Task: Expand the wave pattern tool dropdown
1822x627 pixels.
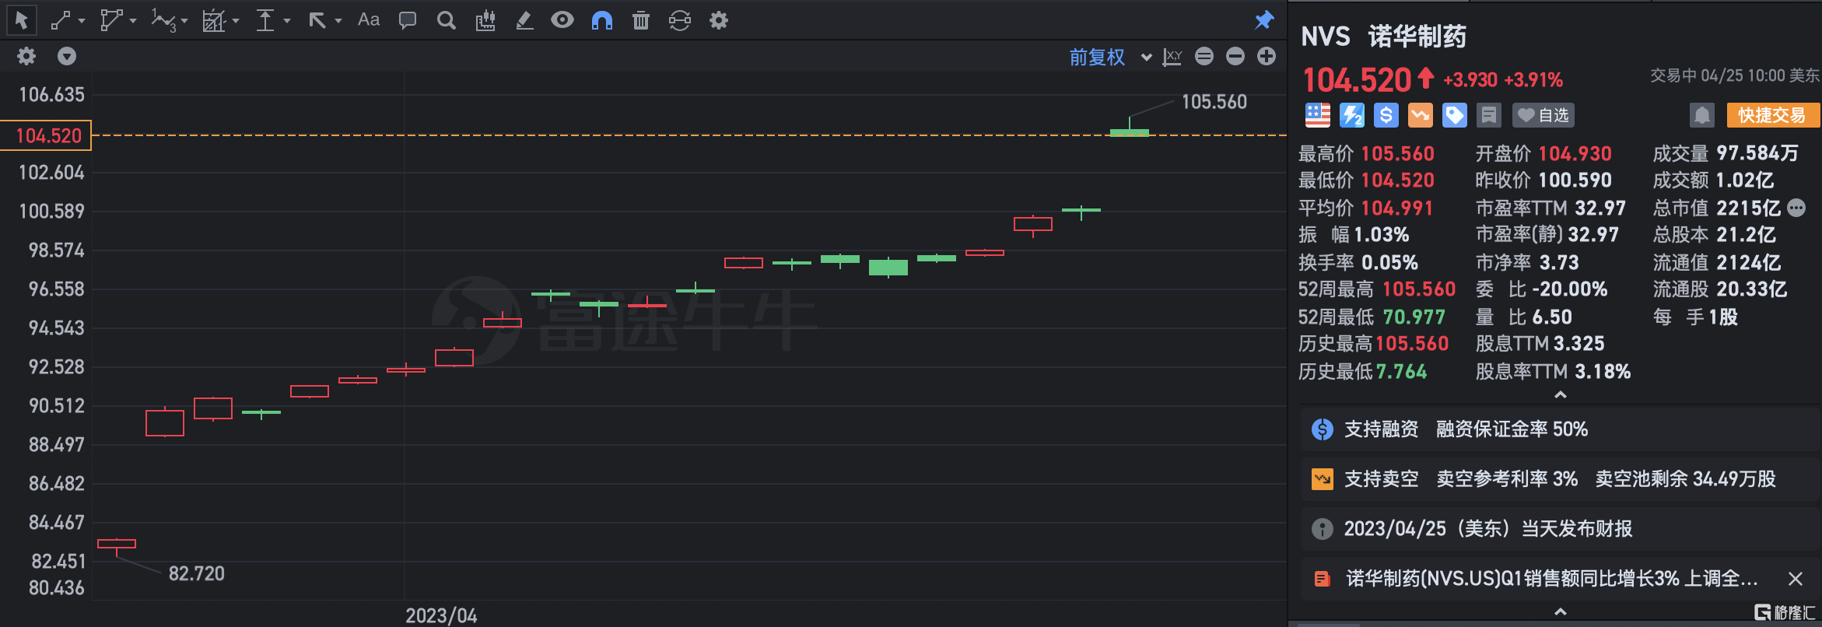Action: coord(184,21)
